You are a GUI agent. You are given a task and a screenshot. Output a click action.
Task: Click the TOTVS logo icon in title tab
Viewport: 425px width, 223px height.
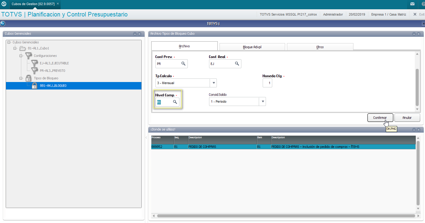coord(4,4)
